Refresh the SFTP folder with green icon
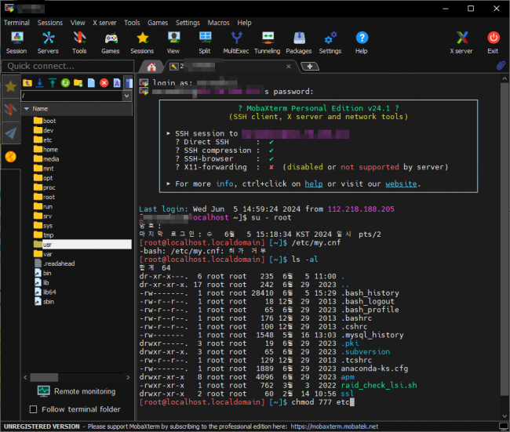510x432 pixels. tap(65, 83)
